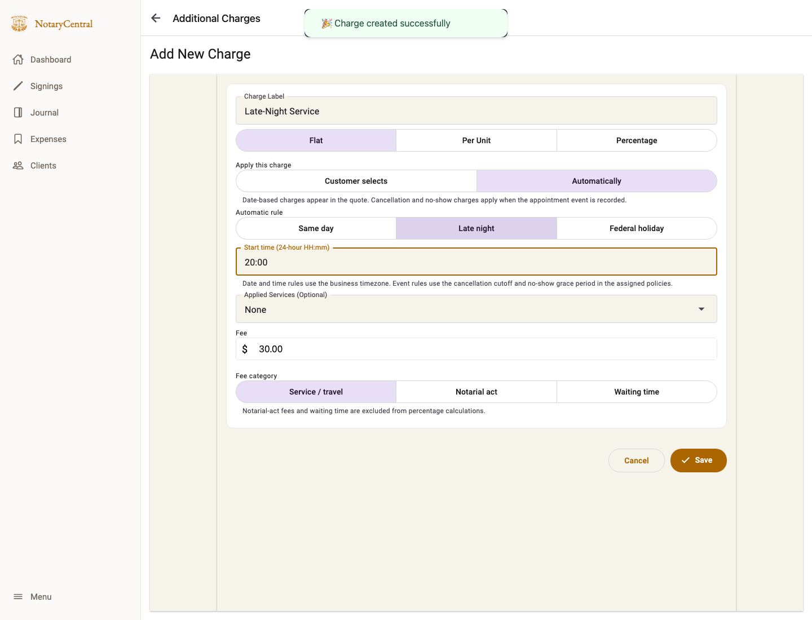Open the Applied Services dropdown arrow
This screenshot has width=812, height=620.
click(701, 309)
